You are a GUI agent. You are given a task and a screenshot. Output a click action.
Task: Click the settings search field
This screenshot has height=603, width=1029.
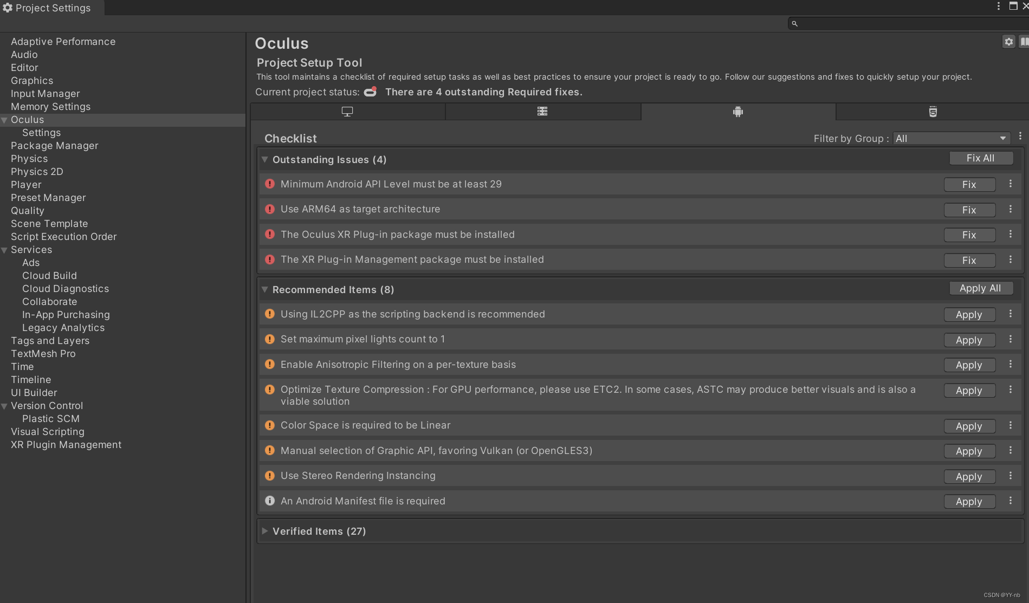[x=908, y=23]
